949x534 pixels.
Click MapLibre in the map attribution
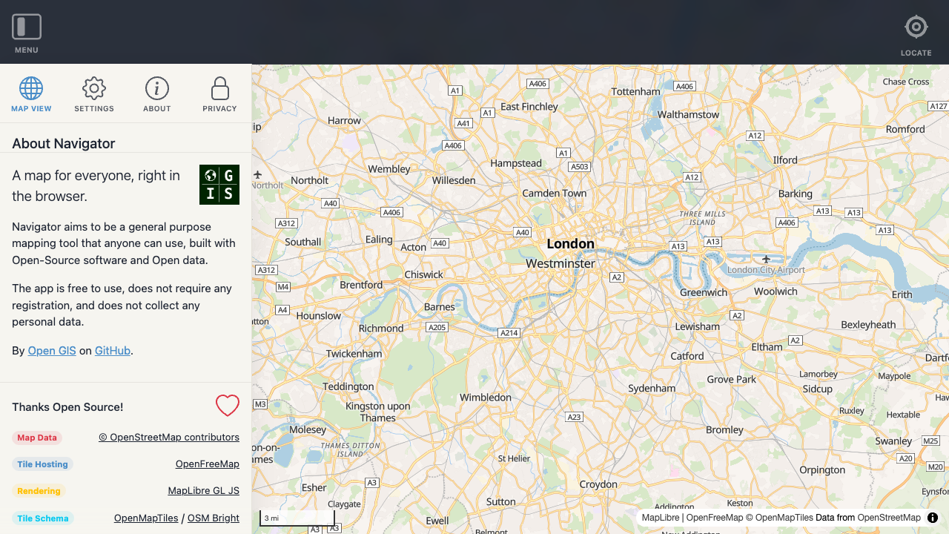(x=660, y=518)
